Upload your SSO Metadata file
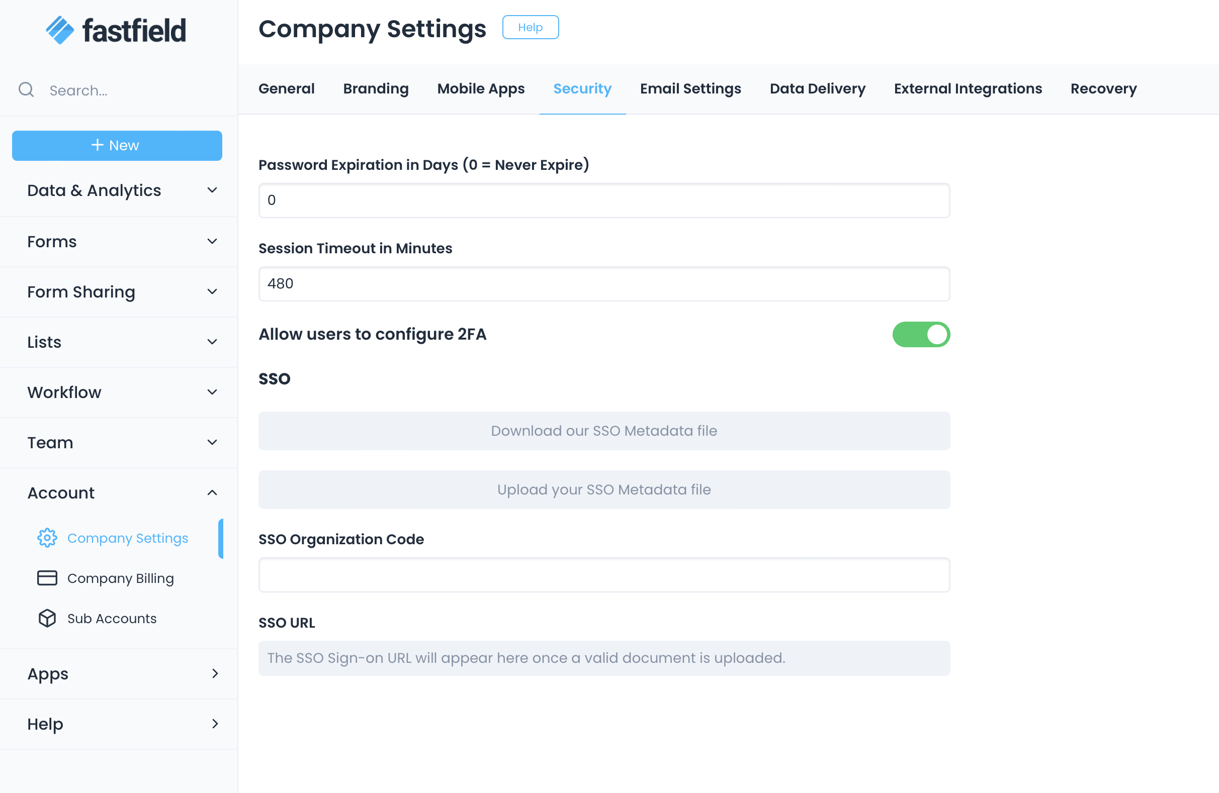Viewport: 1219px width, 793px height. [604, 489]
